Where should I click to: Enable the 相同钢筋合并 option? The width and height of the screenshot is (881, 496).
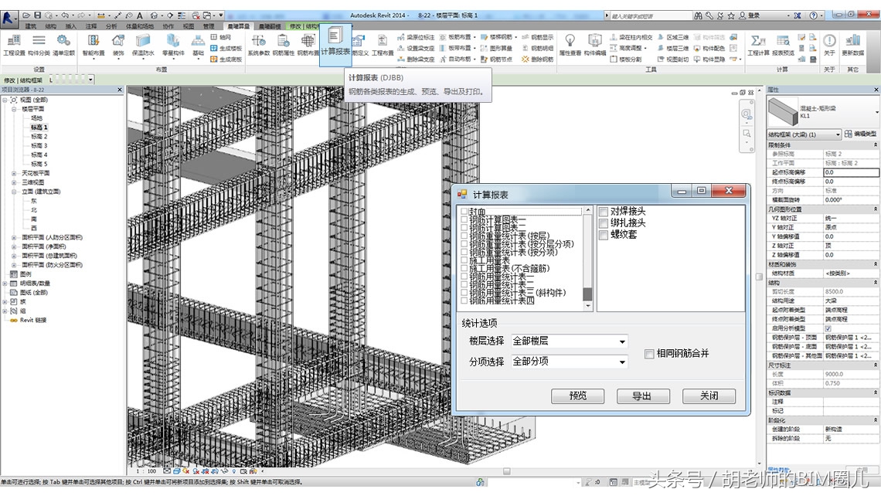pyautogui.click(x=648, y=354)
